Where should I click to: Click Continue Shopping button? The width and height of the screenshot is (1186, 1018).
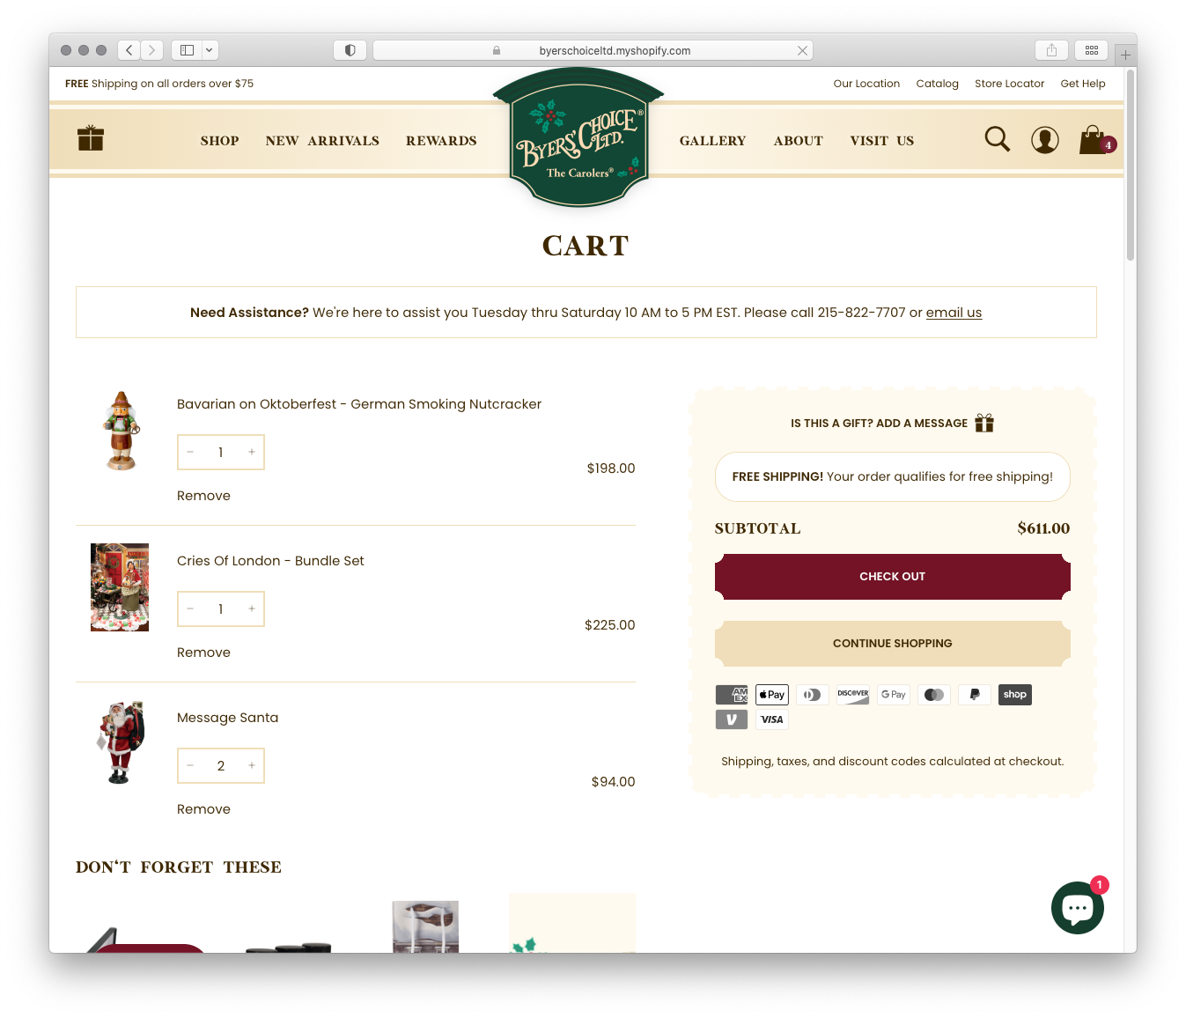click(x=893, y=644)
